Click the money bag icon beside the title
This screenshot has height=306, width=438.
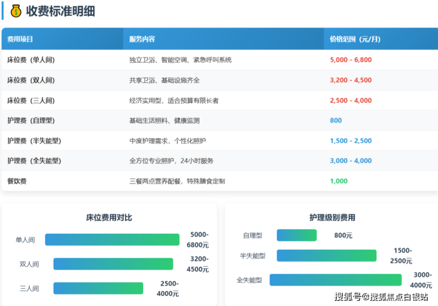15,11
